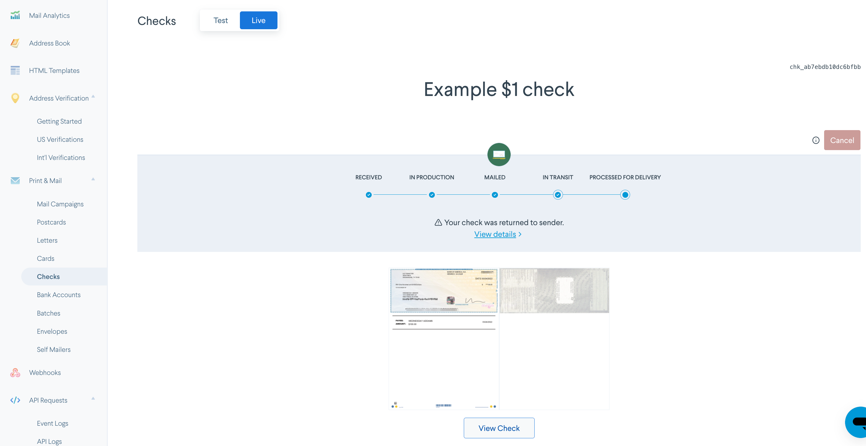Click the HTML Templates icon
The height and width of the screenshot is (446, 866).
coord(15,70)
